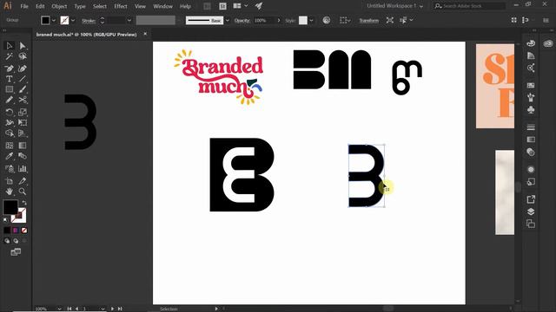Open the Type menu
The height and width of the screenshot is (312, 556).
pyautogui.click(x=80, y=6)
